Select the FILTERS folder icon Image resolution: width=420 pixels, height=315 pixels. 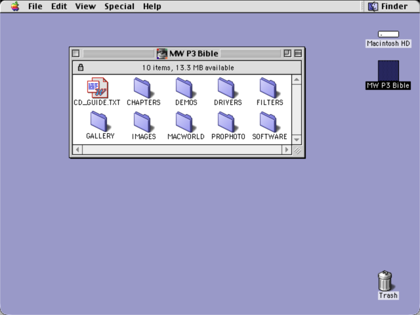click(270, 88)
